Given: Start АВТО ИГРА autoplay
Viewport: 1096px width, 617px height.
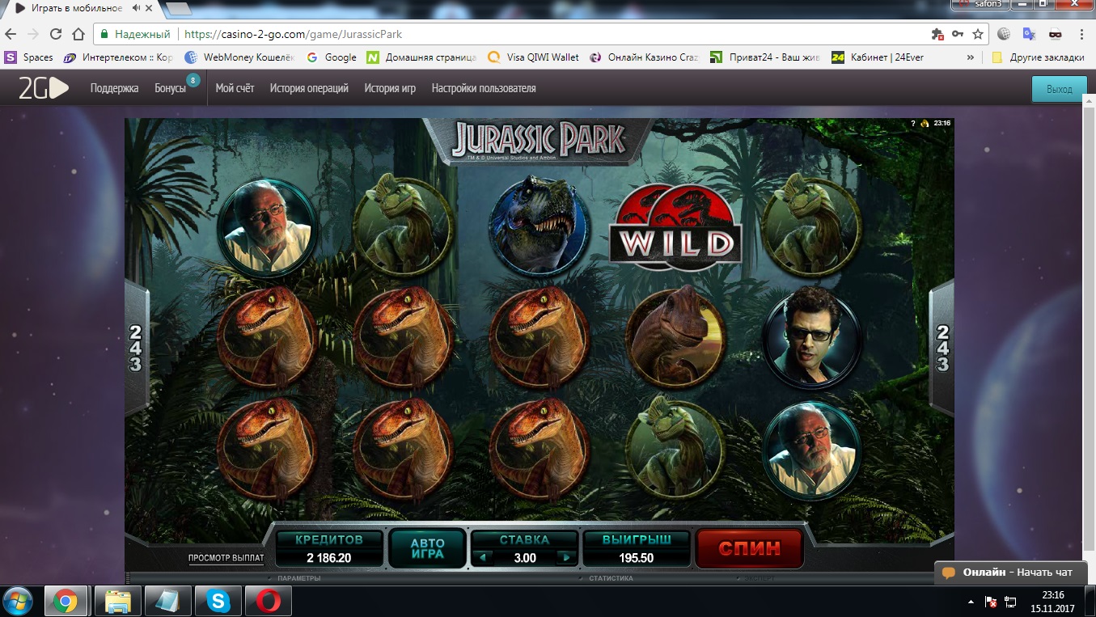Looking at the screenshot, I should 427,548.
